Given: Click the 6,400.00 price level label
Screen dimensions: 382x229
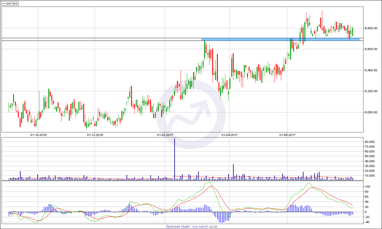Looking at the screenshot, I should click(x=371, y=70).
